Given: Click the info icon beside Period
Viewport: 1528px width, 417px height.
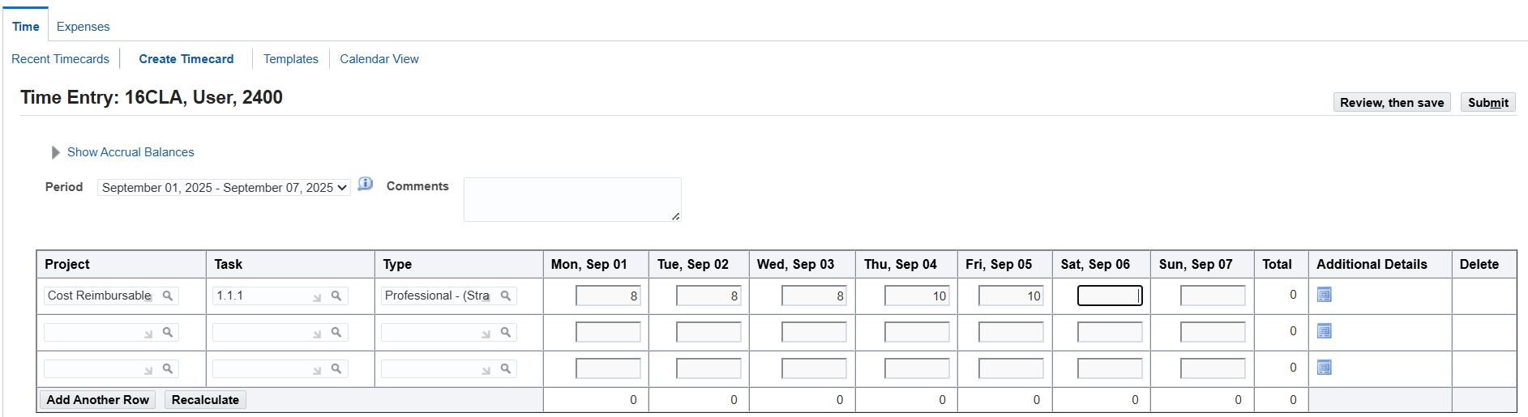Looking at the screenshot, I should pos(366,184).
